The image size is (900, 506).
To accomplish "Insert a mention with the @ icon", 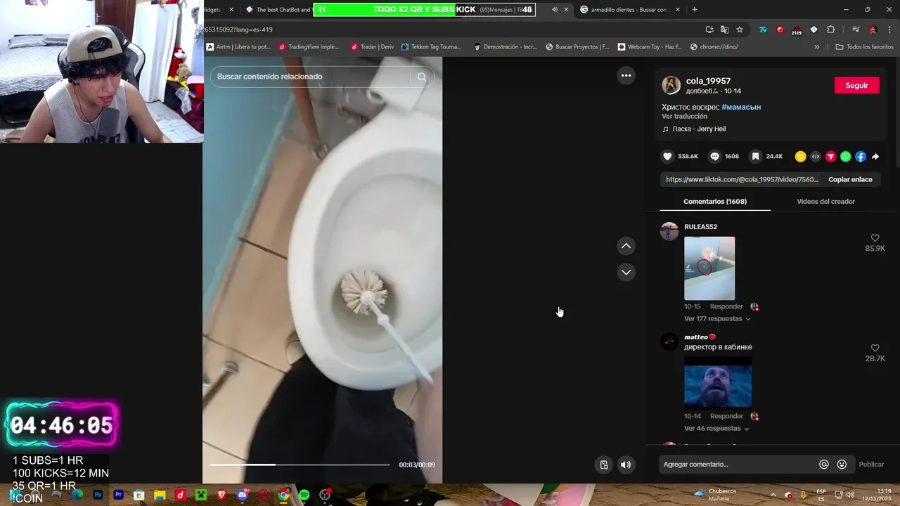I will pyautogui.click(x=823, y=465).
